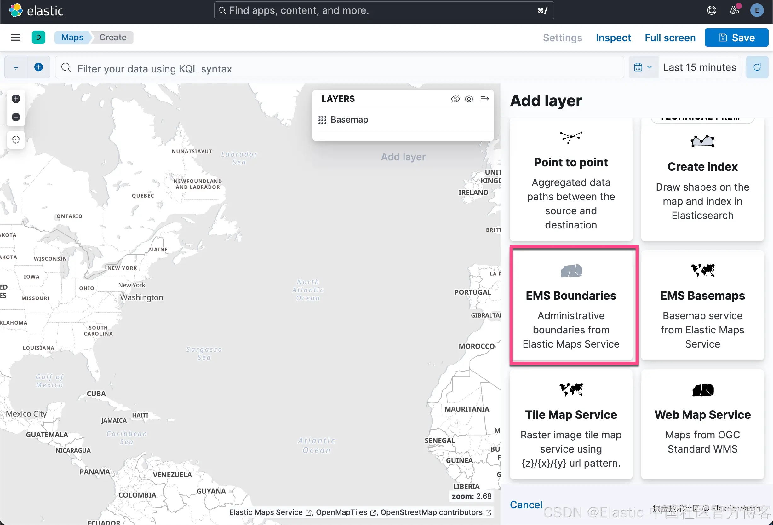This screenshot has width=773, height=525.
Task: Hide all layers in Layers panel
Action: (455, 99)
